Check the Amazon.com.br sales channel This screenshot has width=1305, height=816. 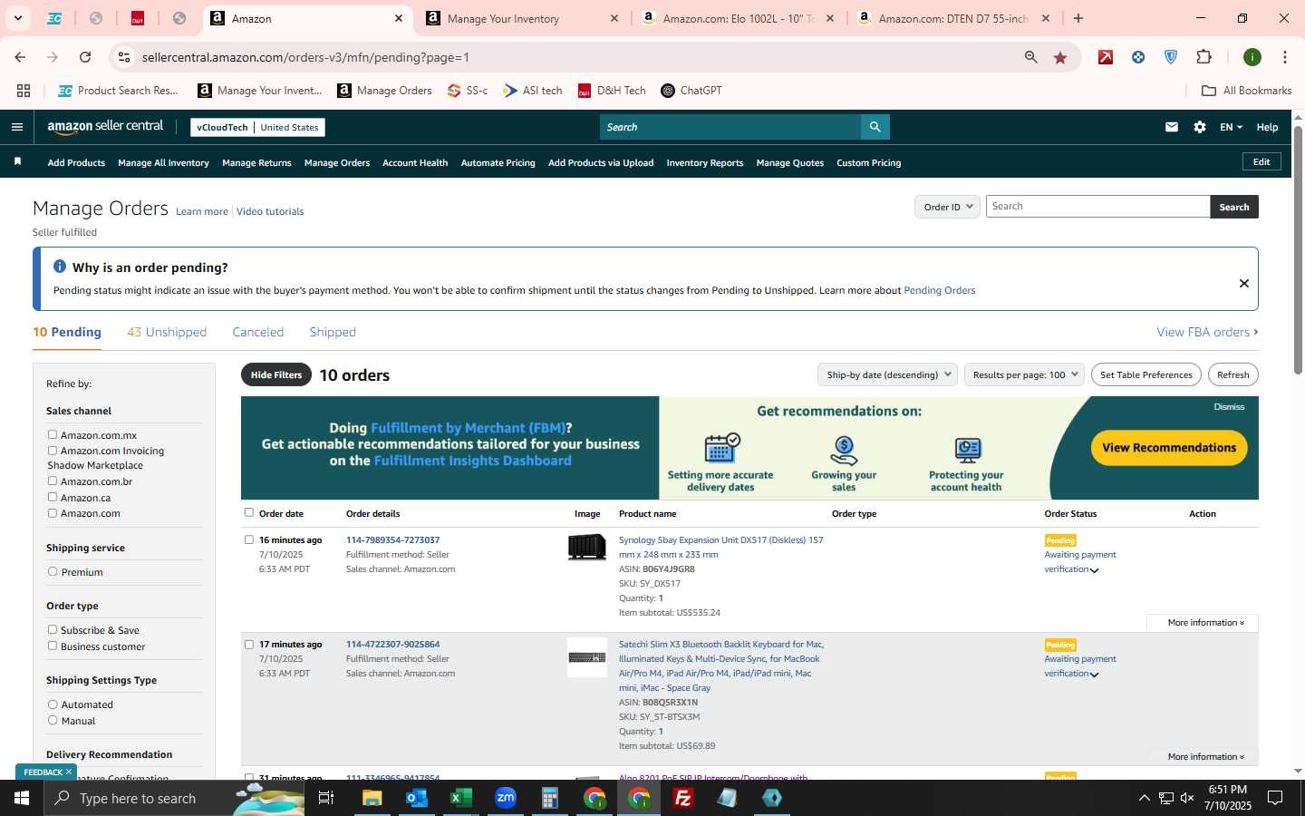[x=53, y=481]
